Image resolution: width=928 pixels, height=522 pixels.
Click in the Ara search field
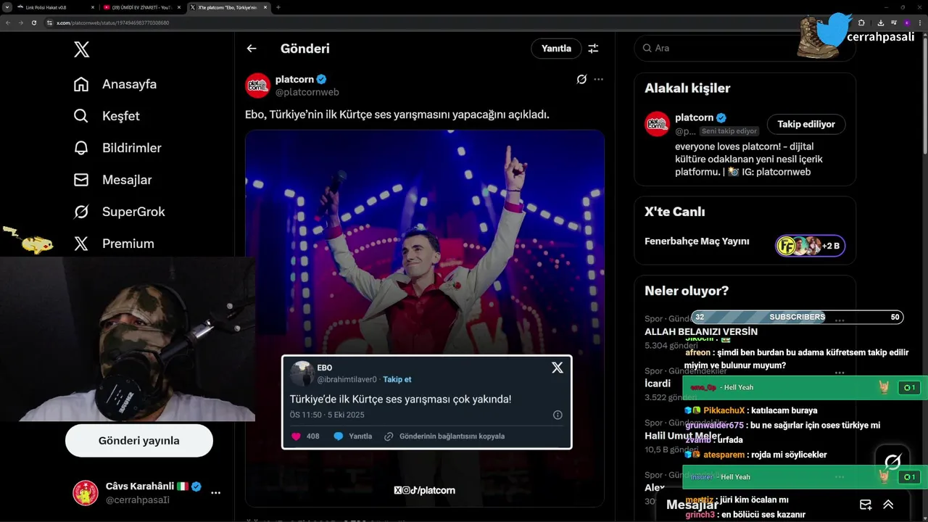745,48
